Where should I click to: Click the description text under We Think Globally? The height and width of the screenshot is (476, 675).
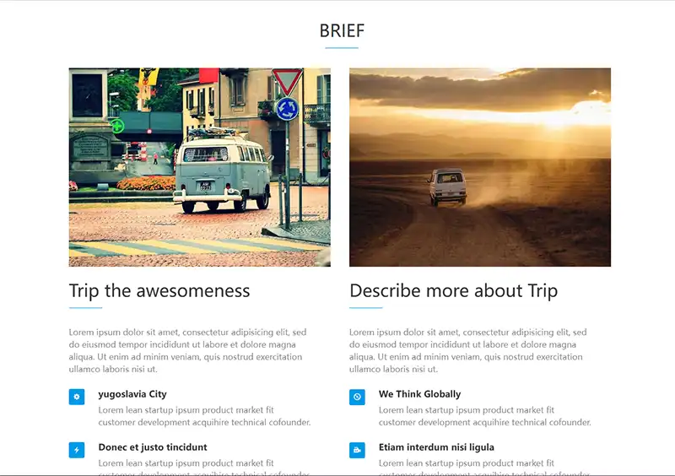pos(484,416)
